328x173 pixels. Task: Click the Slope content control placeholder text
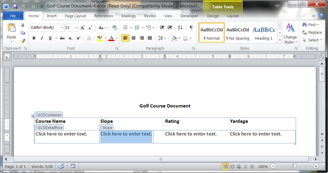126,134
